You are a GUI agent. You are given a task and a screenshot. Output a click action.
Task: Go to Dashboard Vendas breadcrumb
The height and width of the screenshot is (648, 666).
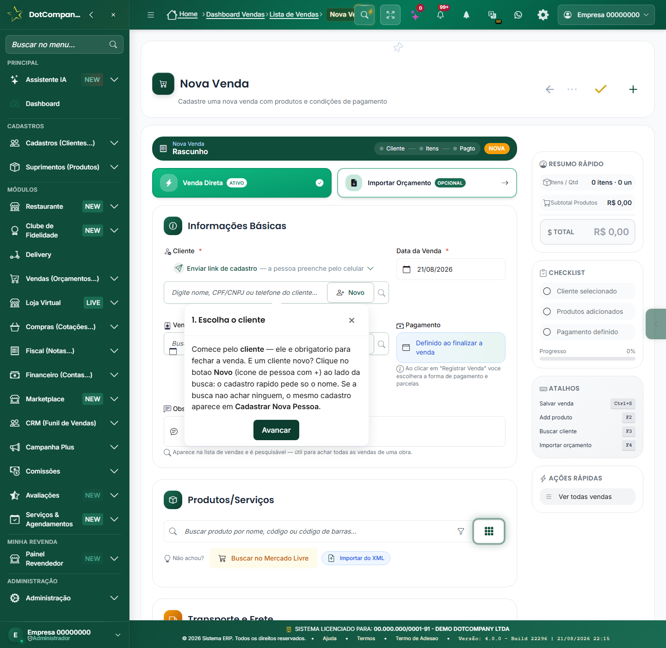[235, 14]
